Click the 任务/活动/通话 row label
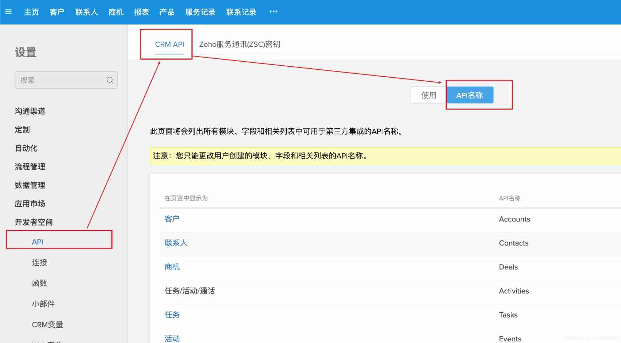Image resolution: width=621 pixels, height=343 pixels. tap(190, 291)
